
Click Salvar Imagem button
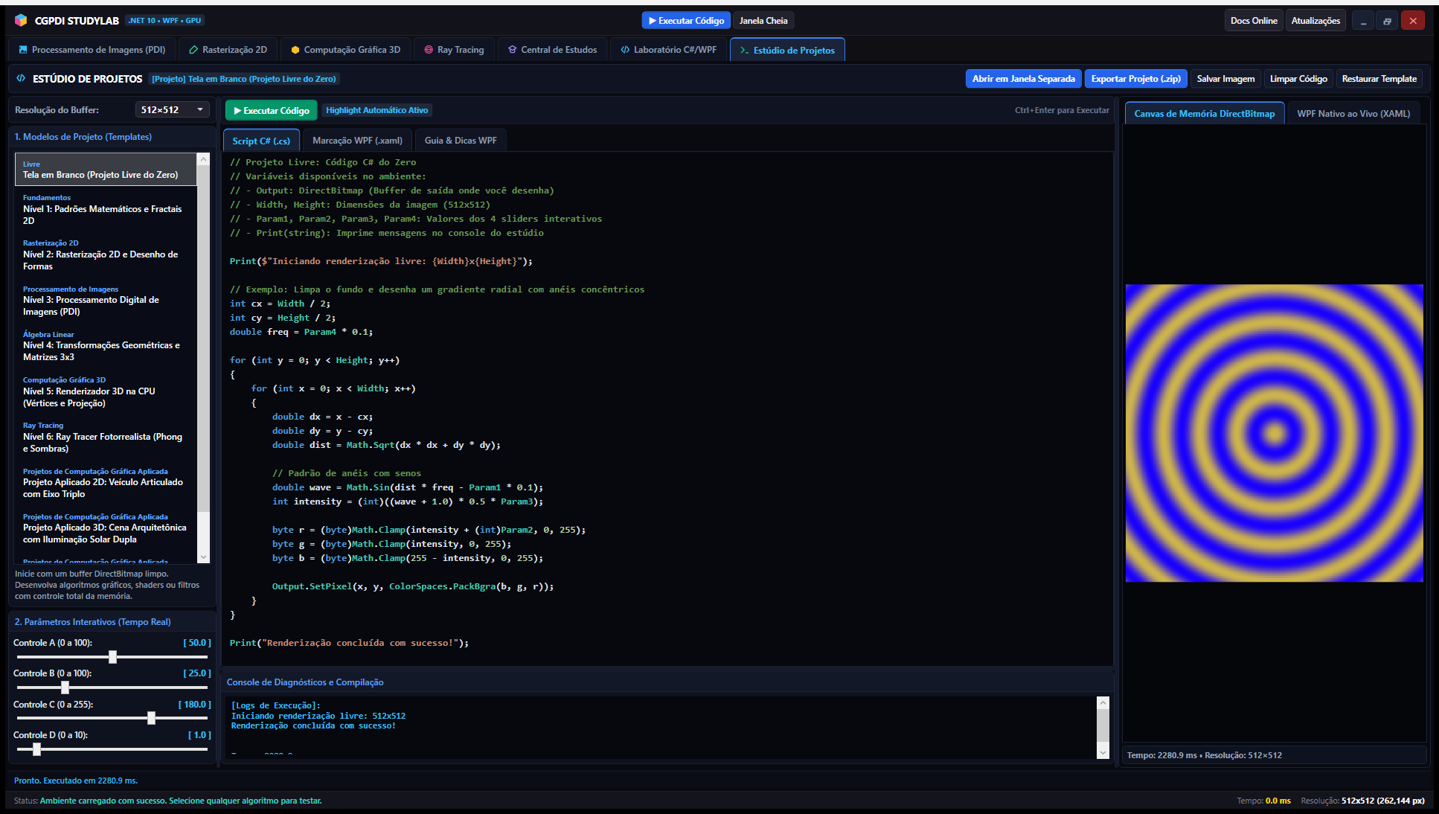click(x=1225, y=79)
